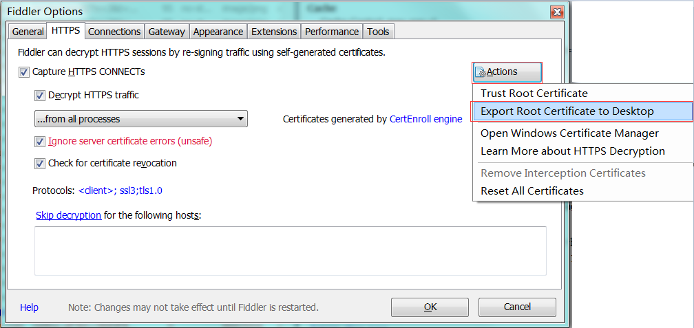
Task: Confirm with the OK button
Action: click(430, 307)
